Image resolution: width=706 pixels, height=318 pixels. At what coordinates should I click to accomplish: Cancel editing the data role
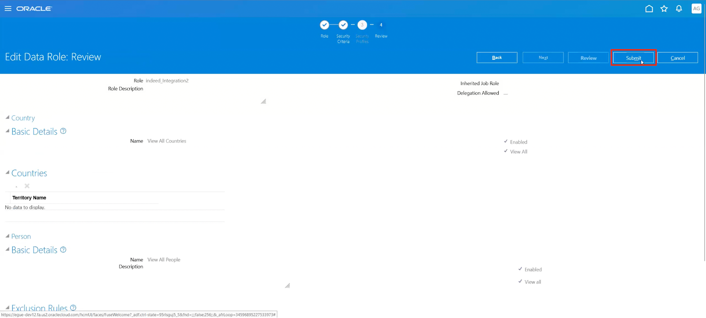(x=678, y=58)
